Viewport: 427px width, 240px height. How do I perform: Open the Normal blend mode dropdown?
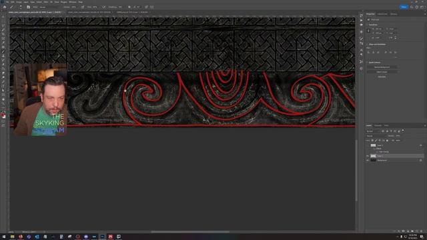pyautogui.click(x=376, y=136)
